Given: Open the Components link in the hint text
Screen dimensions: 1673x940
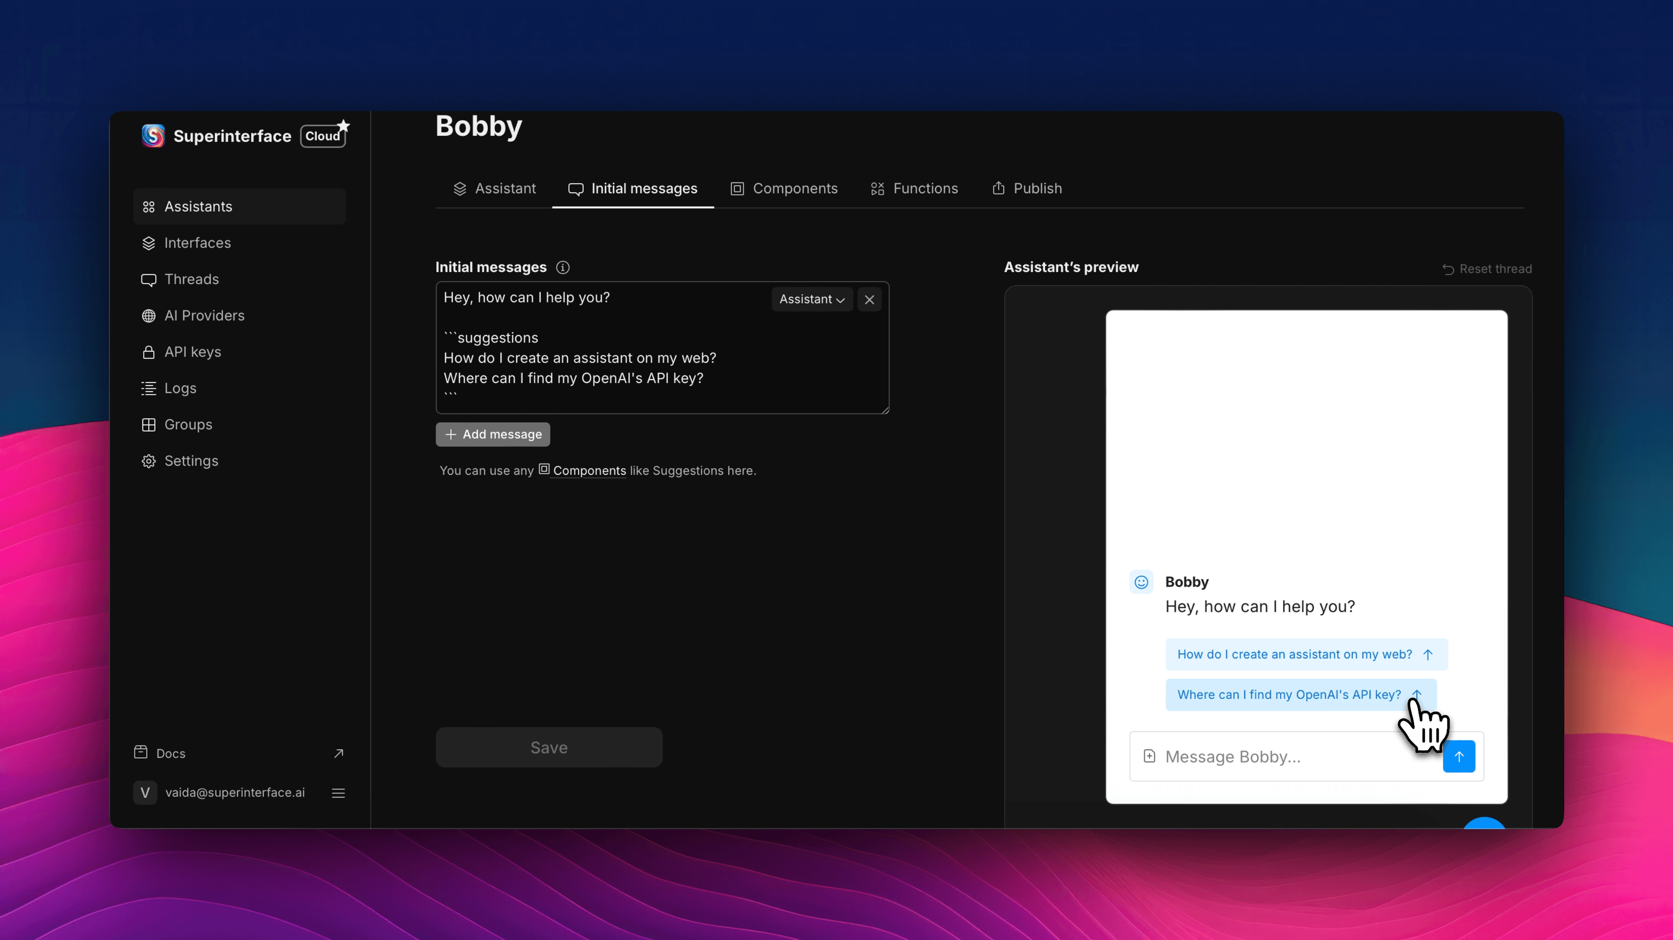Looking at the screenshot, I should click(x=588, y=470).
